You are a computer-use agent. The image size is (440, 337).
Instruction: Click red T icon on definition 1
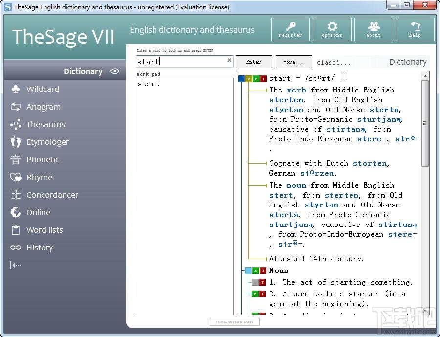(263, 282)
